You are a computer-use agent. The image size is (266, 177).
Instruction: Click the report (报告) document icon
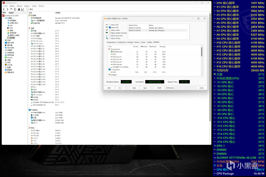[28, 9]
